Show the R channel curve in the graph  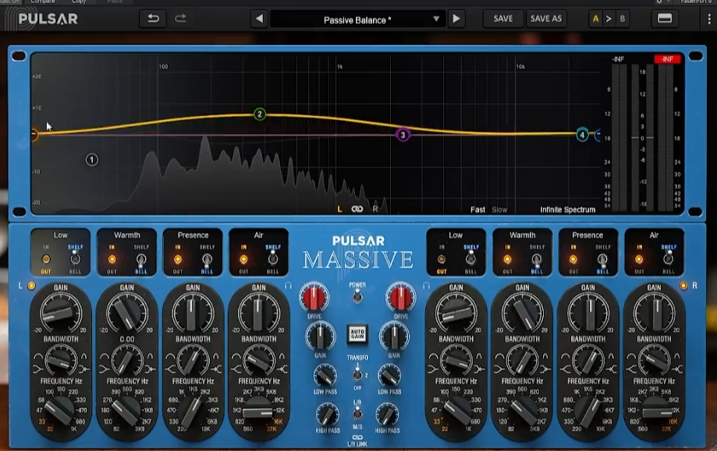pos(375,209)
